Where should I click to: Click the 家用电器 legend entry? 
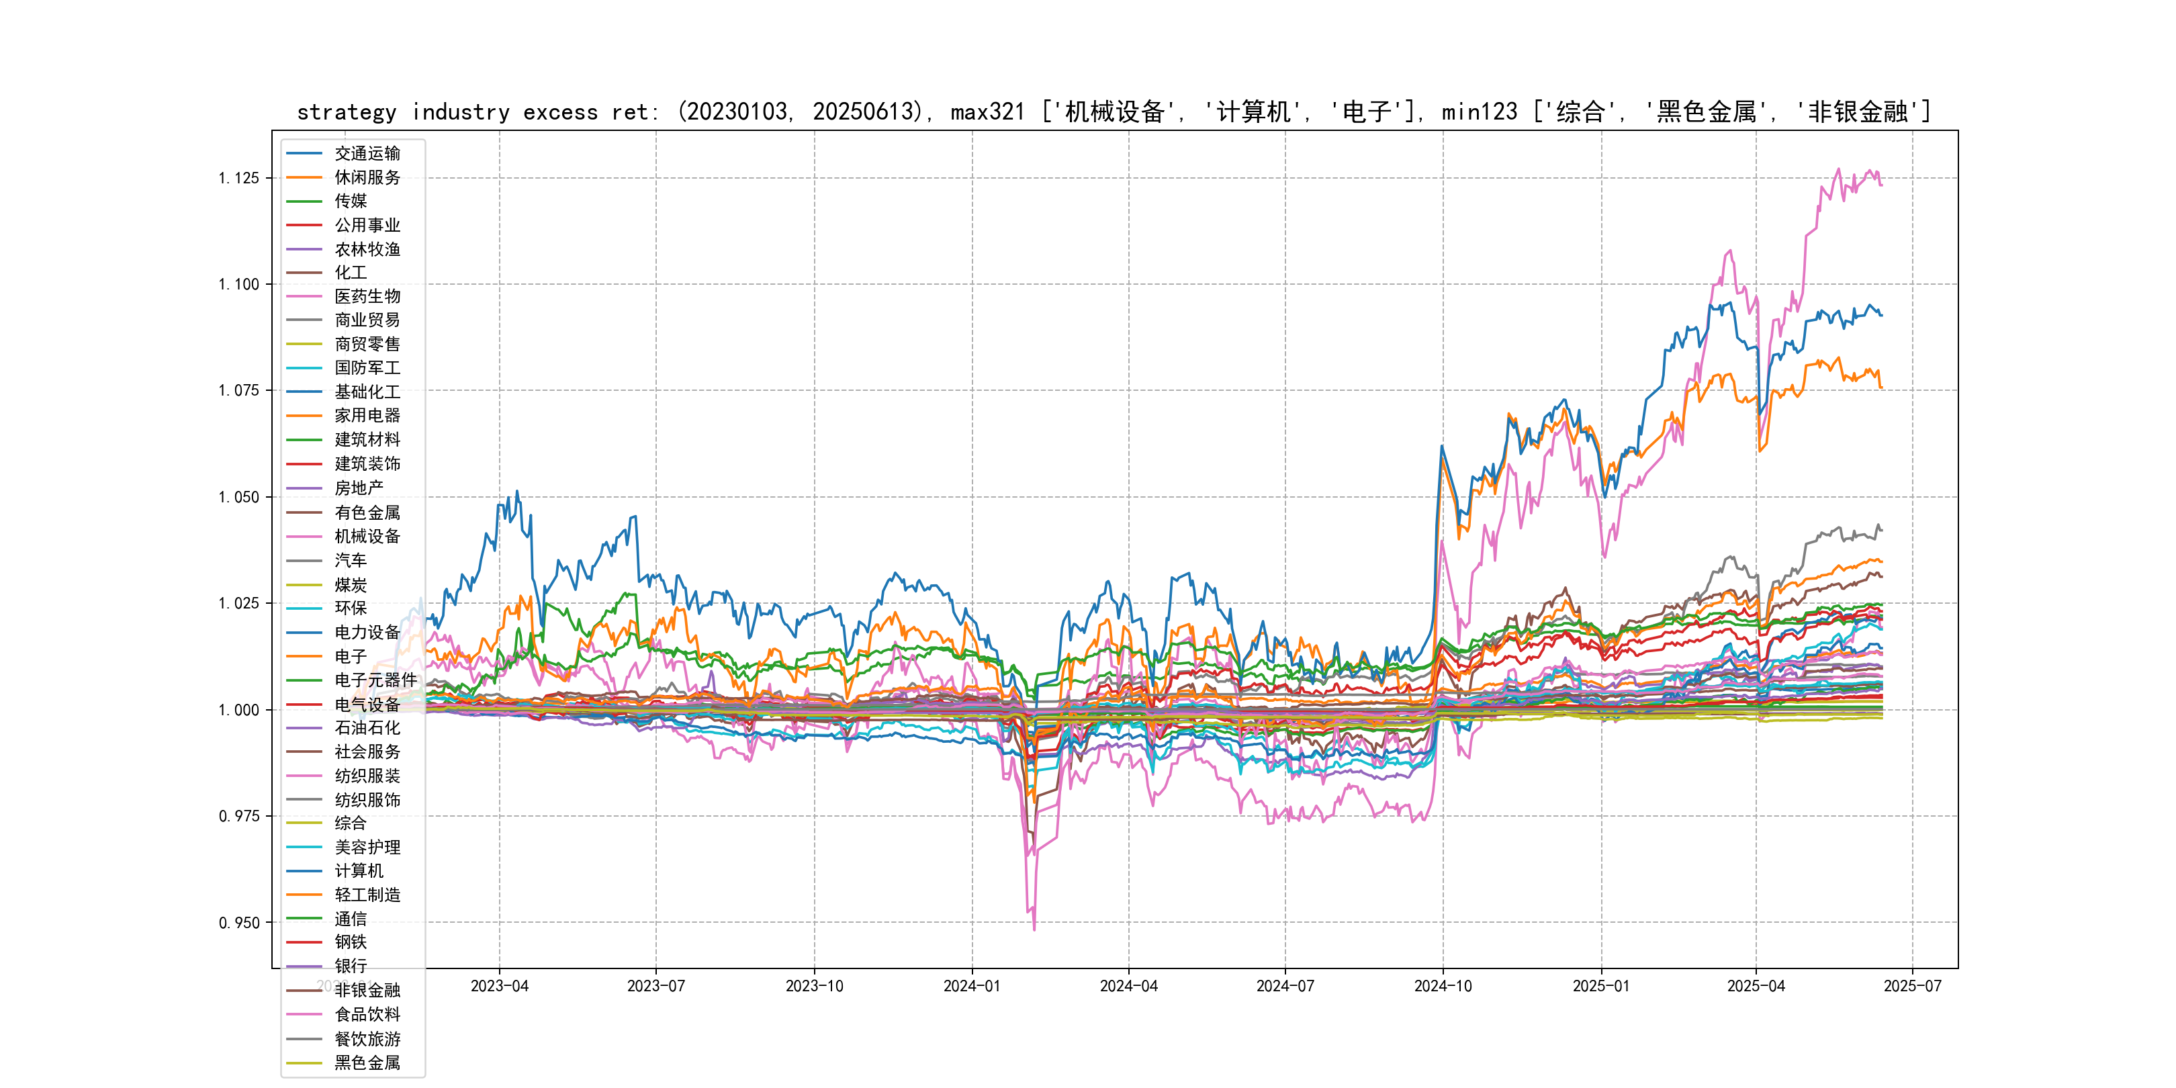coord(367,415)
